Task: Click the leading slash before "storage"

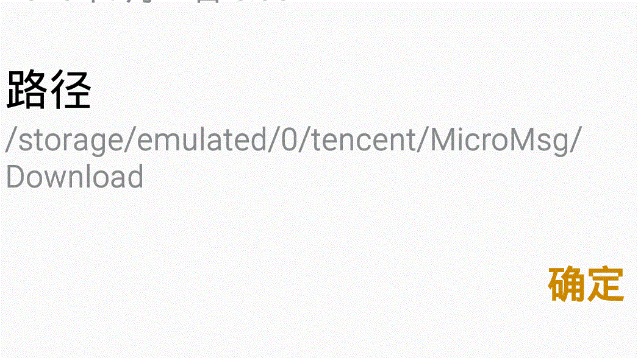Action: click(x=11, y=139)
